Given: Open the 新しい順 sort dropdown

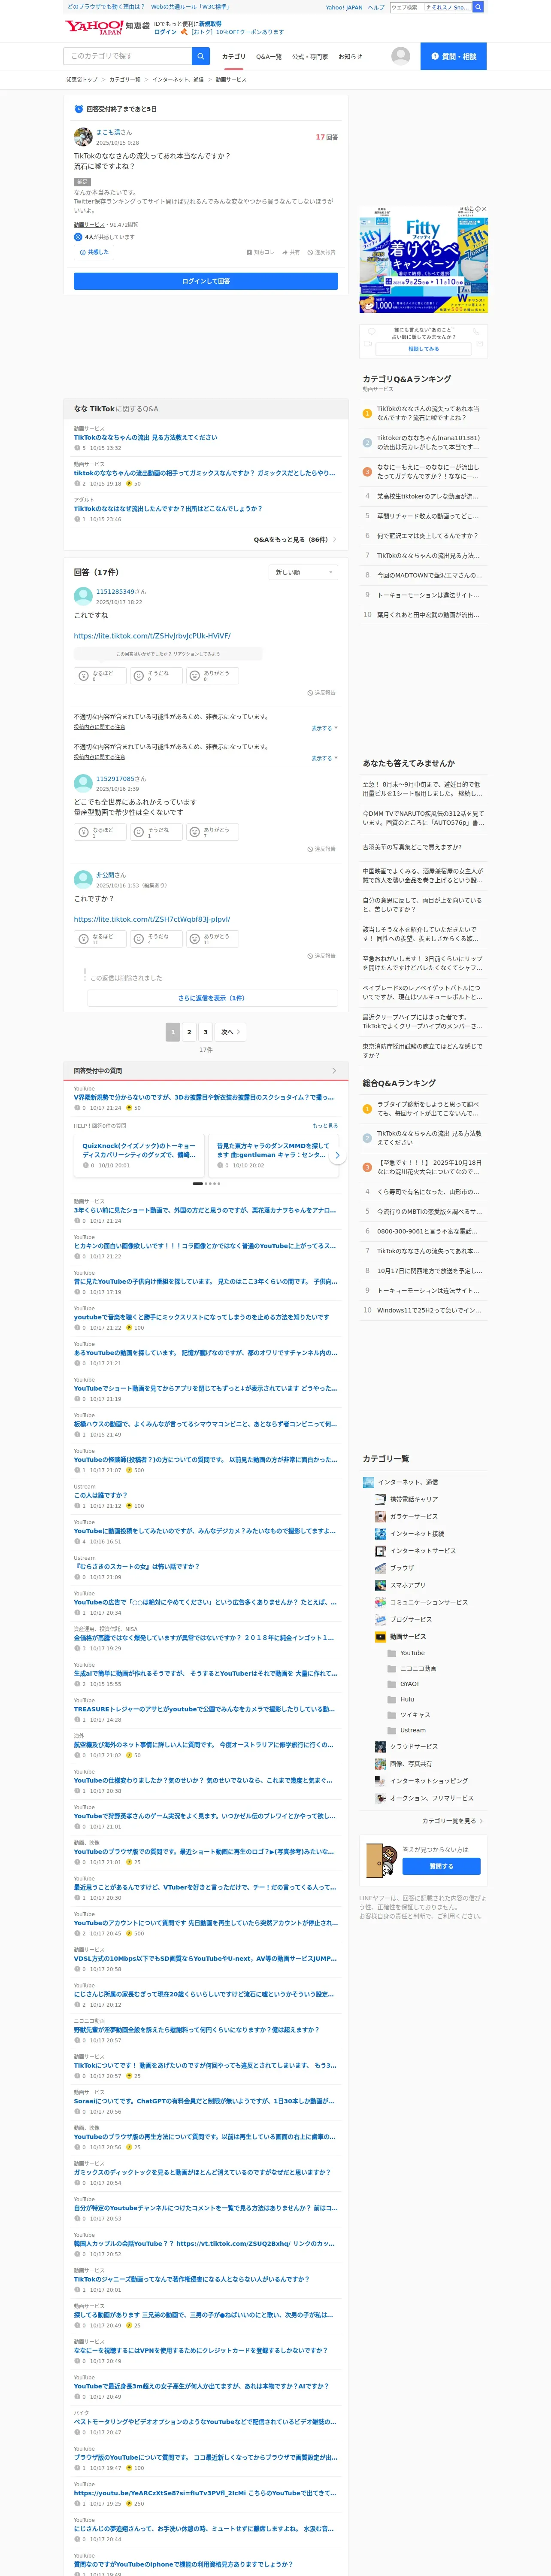Looking at the screenshot, I should pos(303,572).
